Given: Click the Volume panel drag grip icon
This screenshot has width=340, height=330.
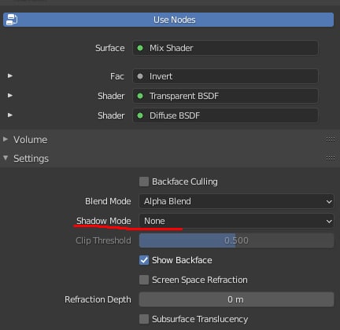Looking at the screenshot, I should pos(330,139).
